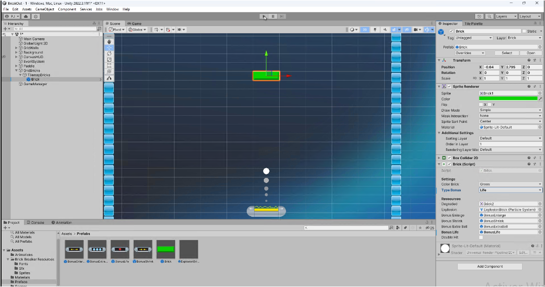Enable the Double Hit checkbox
The height and width of the screenshot is (287, 545).
(481, 238)
